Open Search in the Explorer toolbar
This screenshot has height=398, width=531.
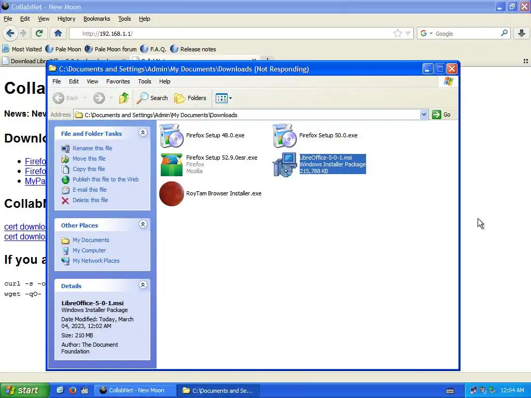[x=152, y=98]
